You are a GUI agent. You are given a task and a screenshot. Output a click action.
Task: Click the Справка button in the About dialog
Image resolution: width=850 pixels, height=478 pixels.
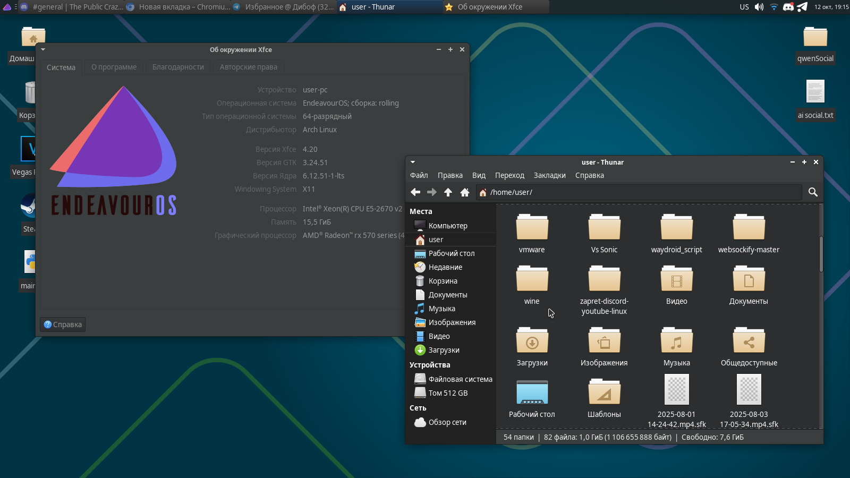point(63,325)
